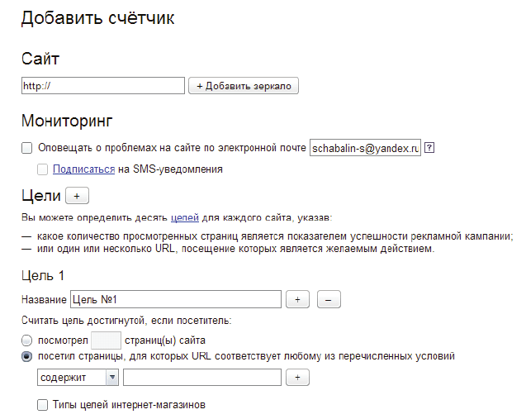Tick the SMS-уведомления subscription checkbox
Viewport: 526px width, 419px height.
(43, 169)
